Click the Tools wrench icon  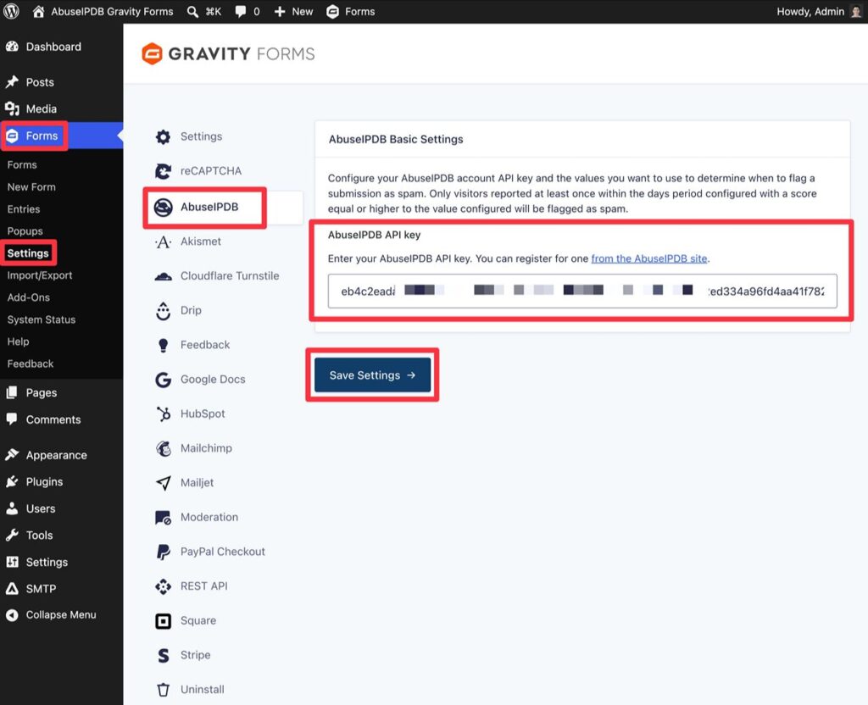(12, 535)
